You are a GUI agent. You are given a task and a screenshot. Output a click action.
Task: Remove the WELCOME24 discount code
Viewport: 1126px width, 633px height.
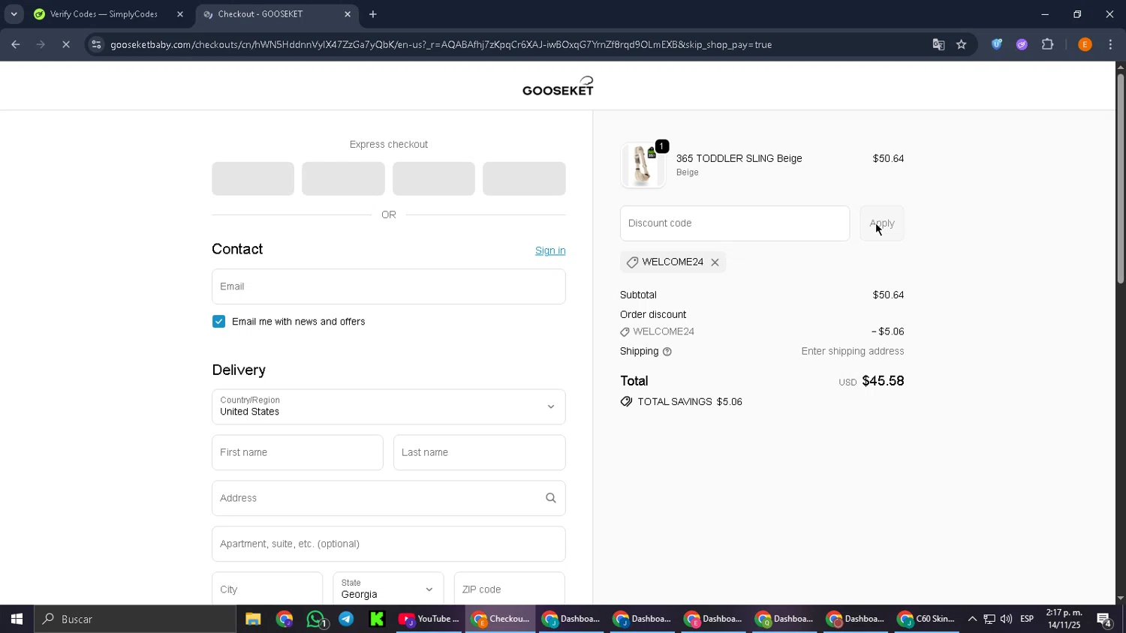click(715, 262)
